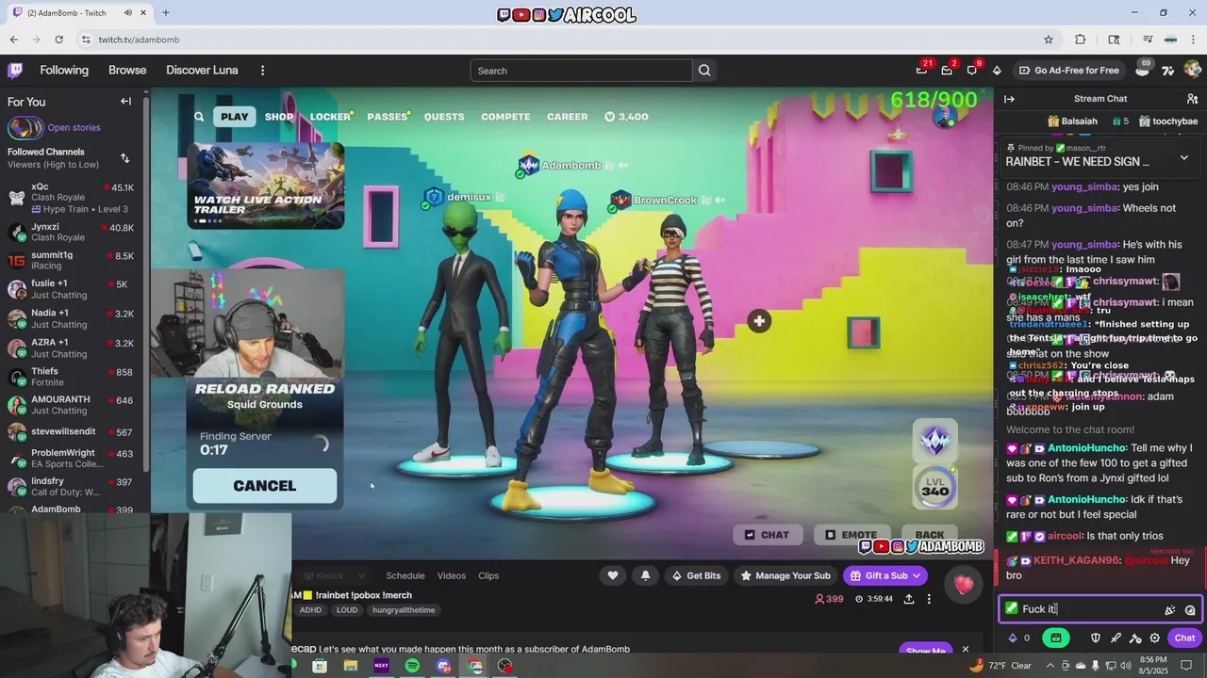Click the sword mod view icon below chat

point(1116,638)
